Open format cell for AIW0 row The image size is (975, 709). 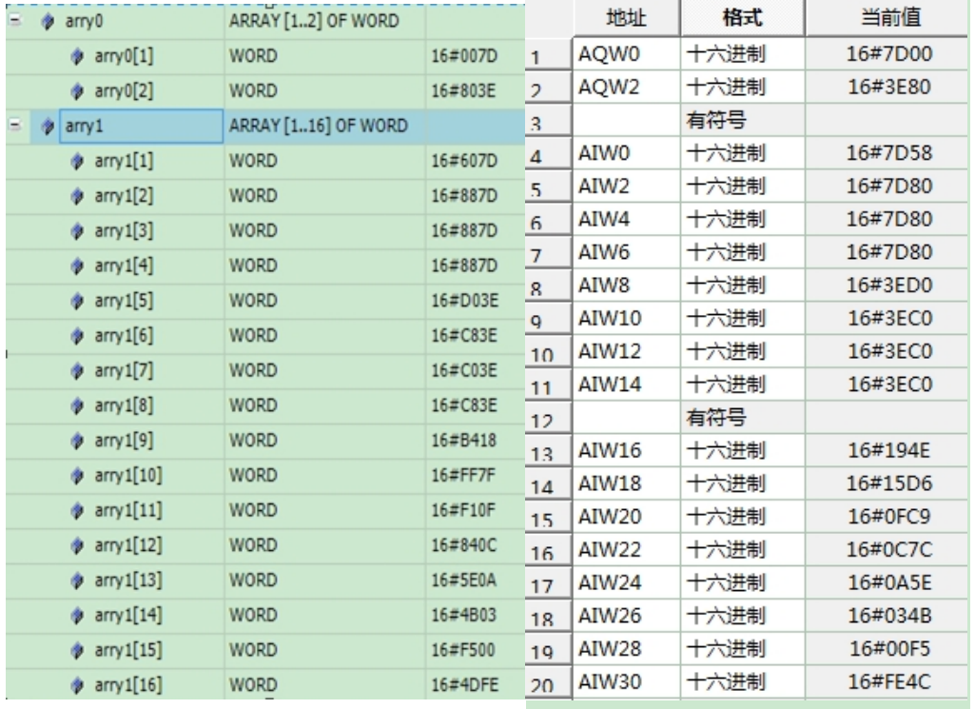743,153
